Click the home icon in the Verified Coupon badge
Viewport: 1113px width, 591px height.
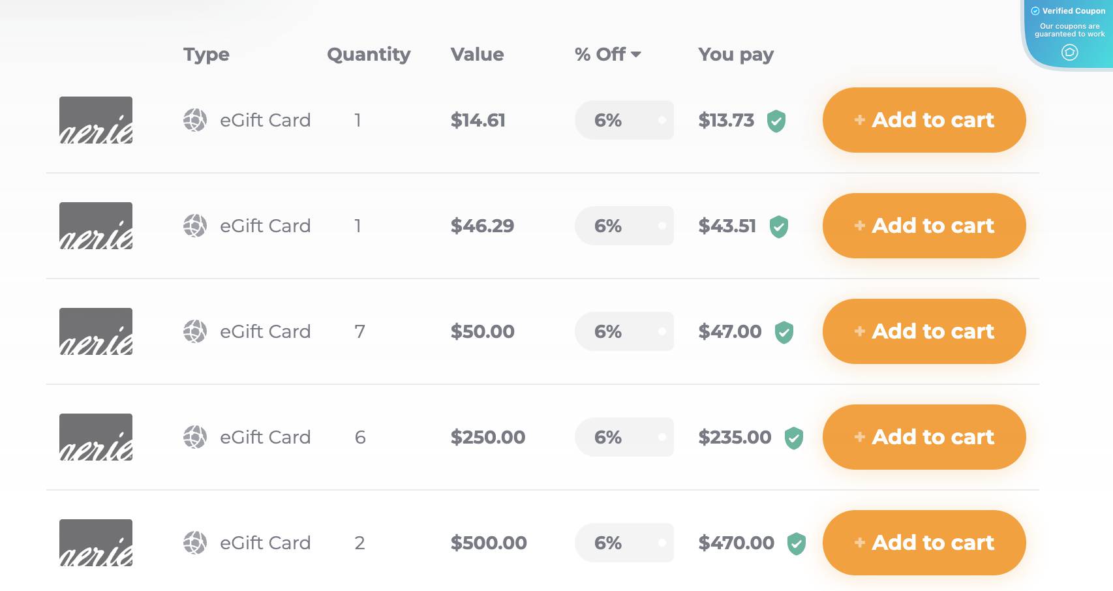click(1069, 53)
